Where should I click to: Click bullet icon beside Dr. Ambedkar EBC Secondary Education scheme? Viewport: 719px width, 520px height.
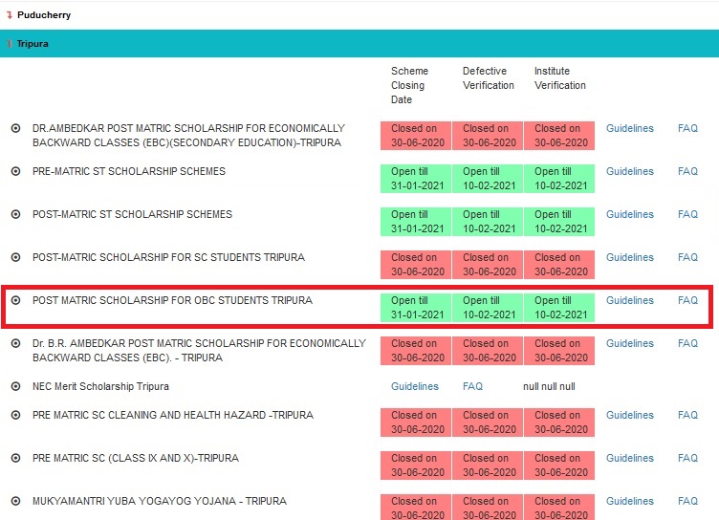click(x=15, y=128)
